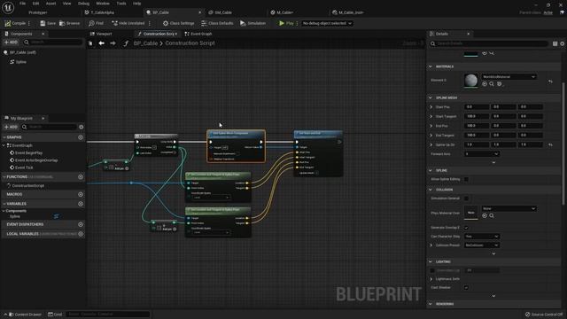
Task: Enable the Simulation Generates Hit Events checkbox
Action: (467, 198)
